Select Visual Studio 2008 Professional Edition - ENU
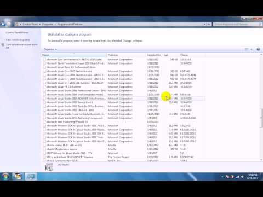The height and width of the screenshot is (197, 263). (x=124, y=91)
